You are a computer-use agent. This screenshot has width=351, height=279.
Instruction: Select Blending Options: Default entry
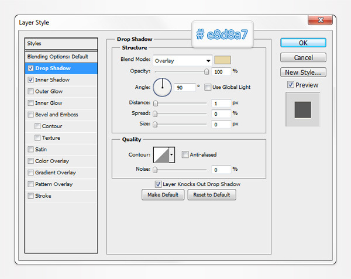tap(57, 57)
